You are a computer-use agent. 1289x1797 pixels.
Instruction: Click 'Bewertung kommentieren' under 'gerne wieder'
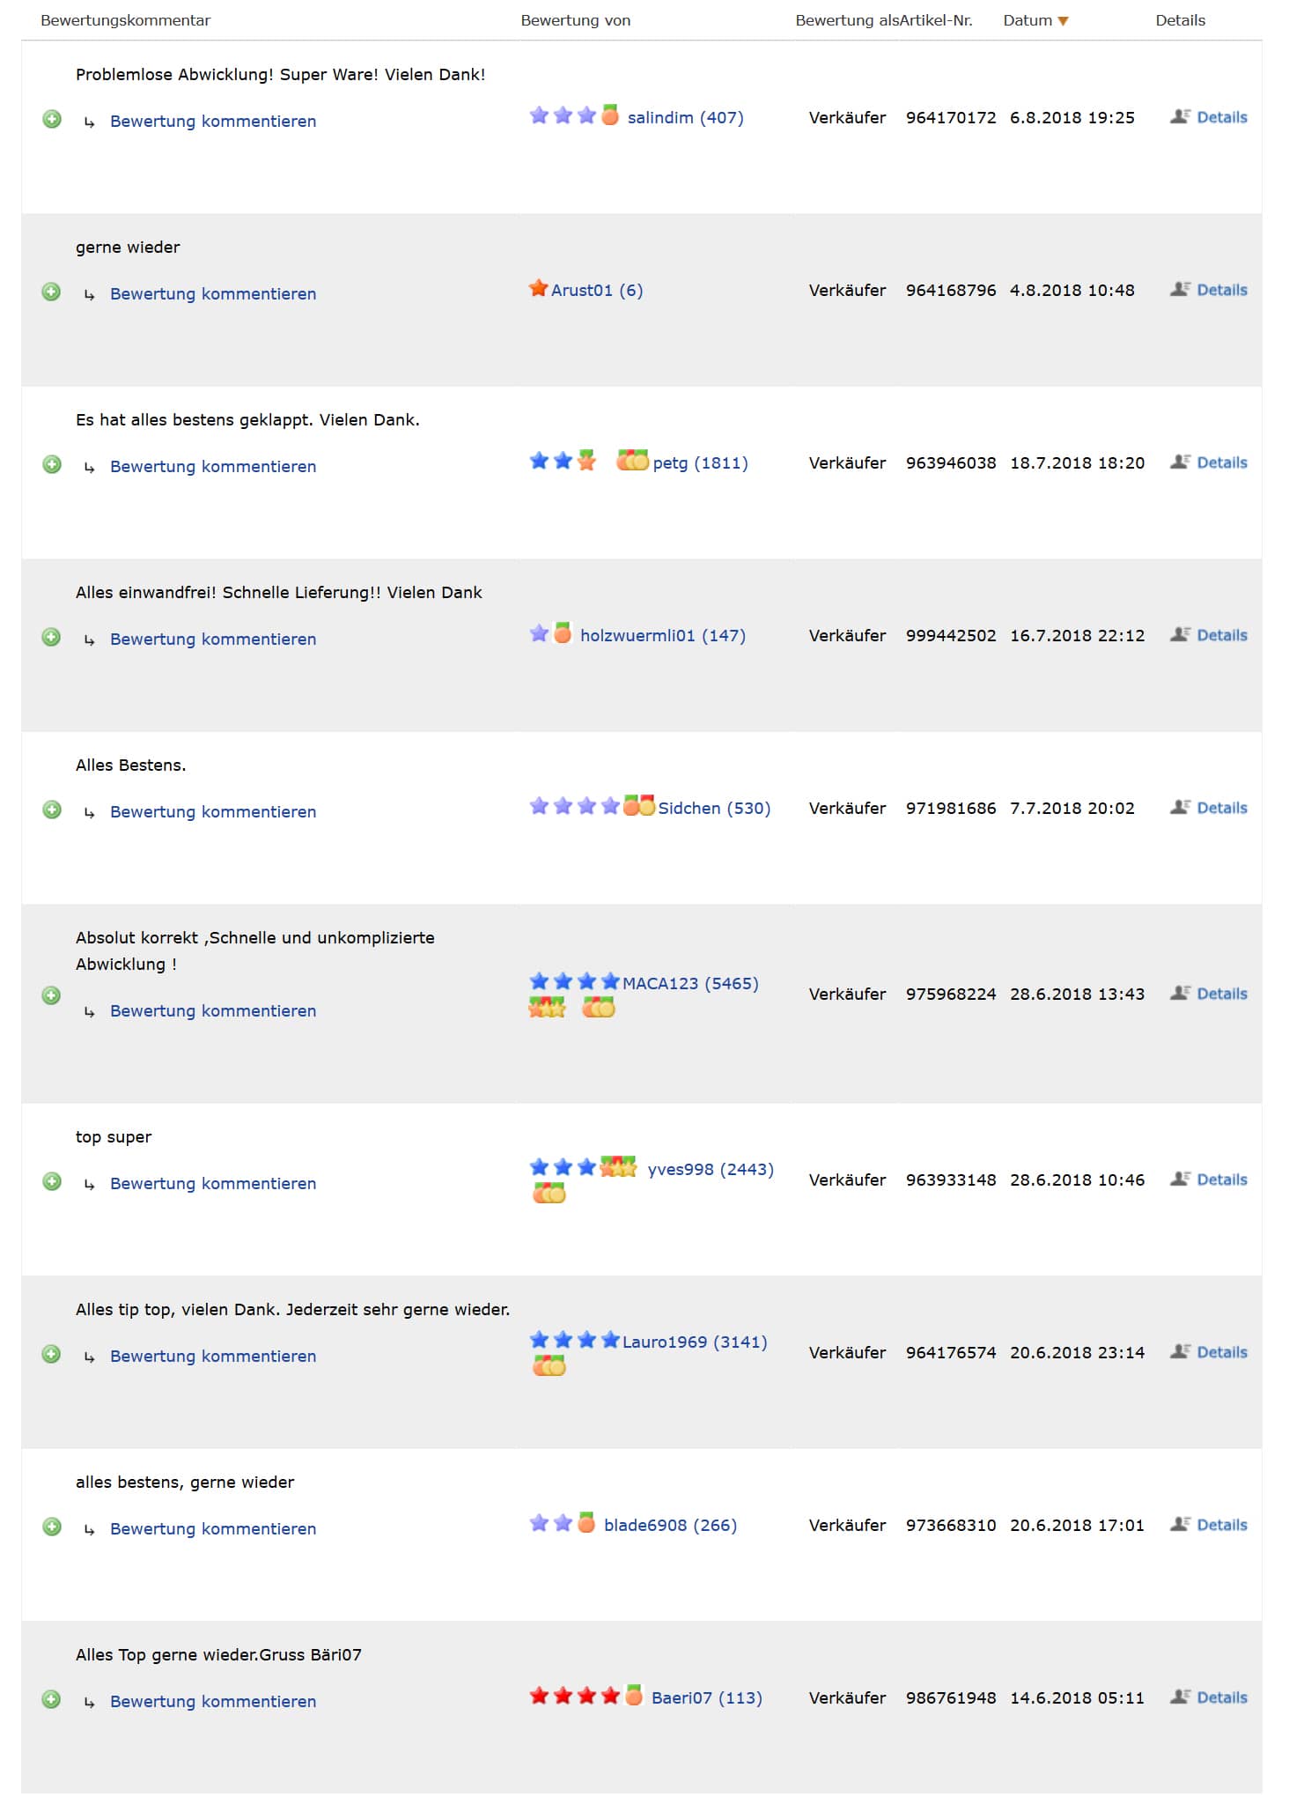213,293
